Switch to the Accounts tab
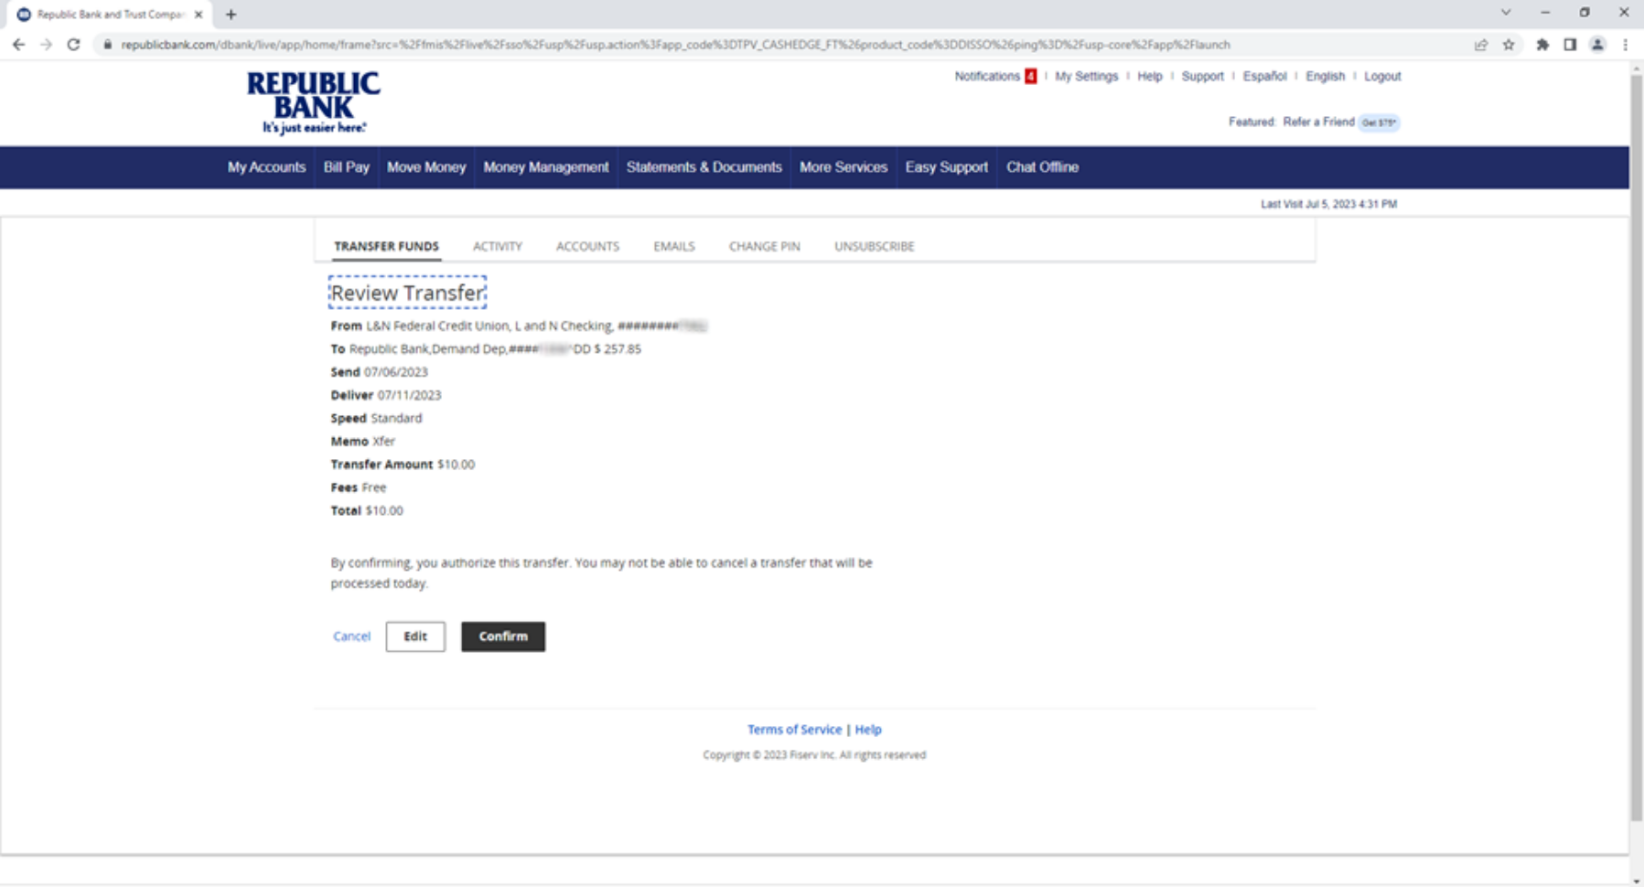 587,246
